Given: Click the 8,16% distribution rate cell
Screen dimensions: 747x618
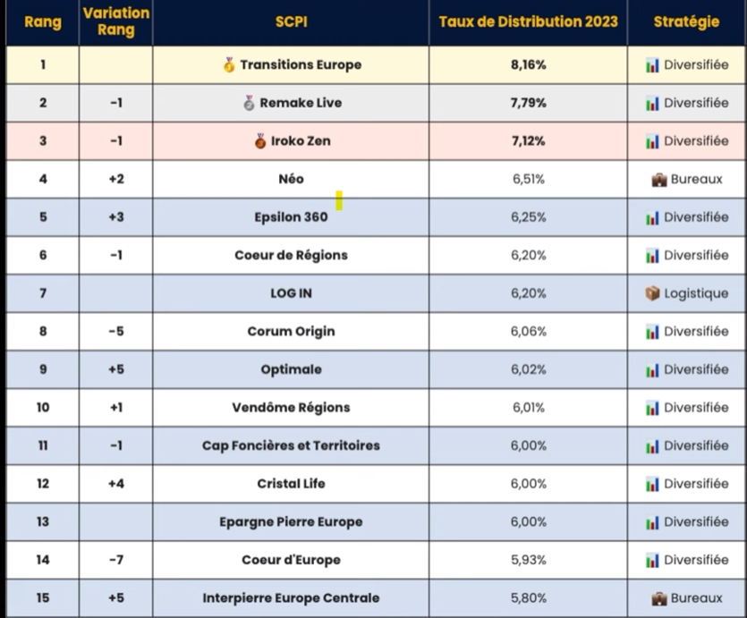Looking at the screenshot, I should (528, 65).
